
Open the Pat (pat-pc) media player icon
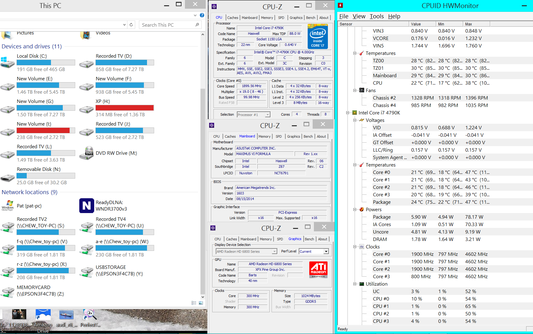tap(8, 206)
